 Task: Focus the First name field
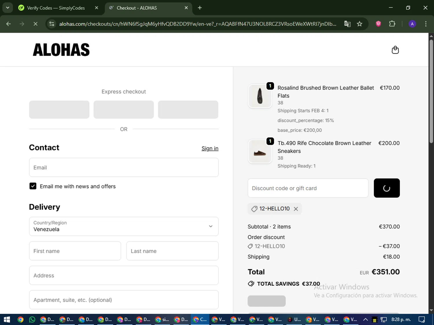coord(75,251)
